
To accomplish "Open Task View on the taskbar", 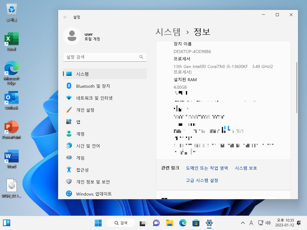I will pyautogui.click(x=143, y=223).
